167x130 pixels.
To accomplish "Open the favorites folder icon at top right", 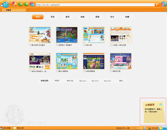I will (164, 4).
